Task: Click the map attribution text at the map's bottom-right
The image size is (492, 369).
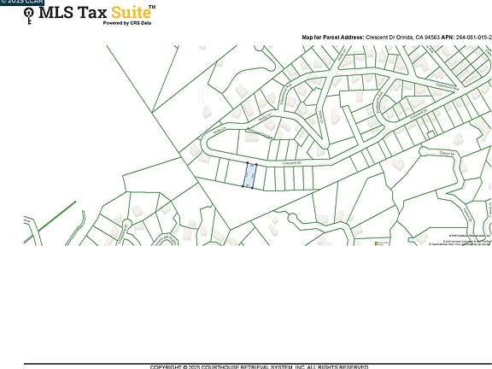Action: pos(461,240)
